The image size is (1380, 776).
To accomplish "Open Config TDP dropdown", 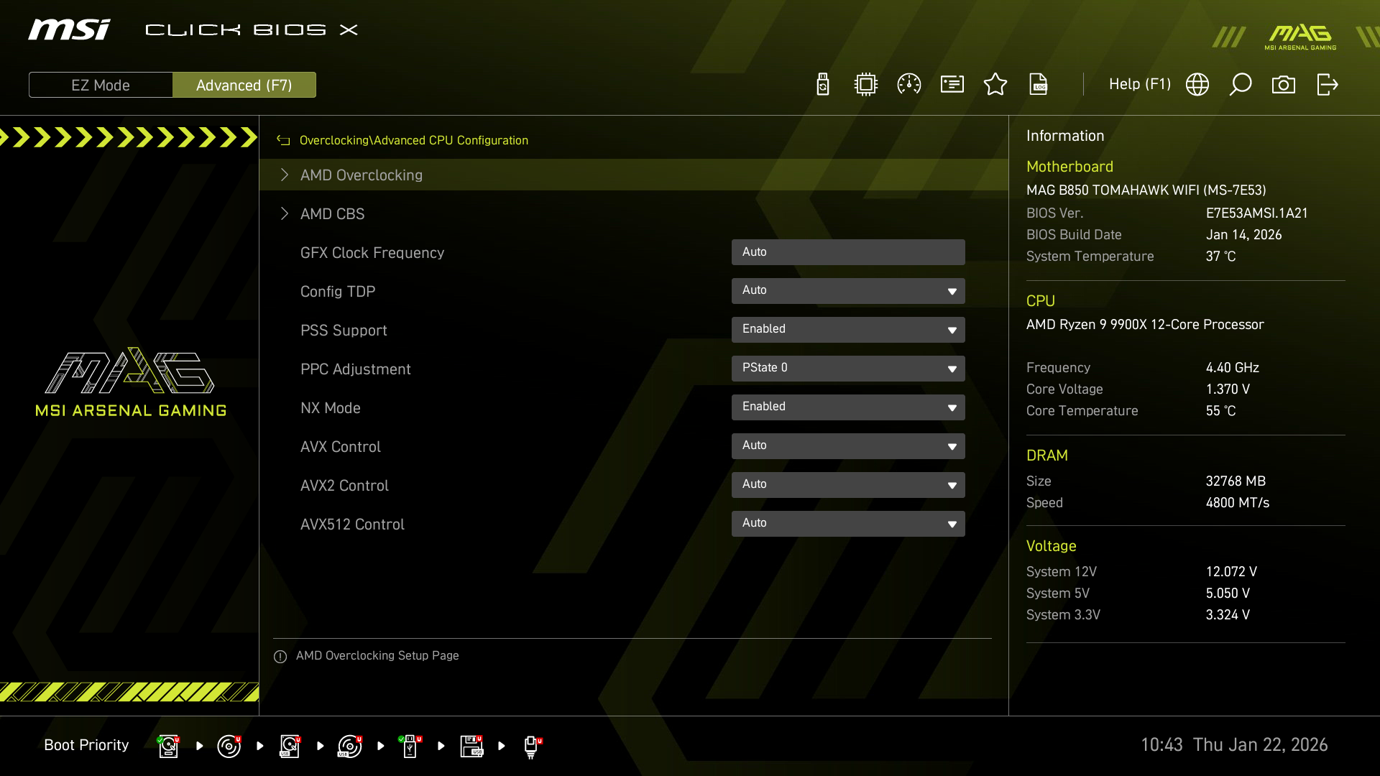I will (848, 291).
